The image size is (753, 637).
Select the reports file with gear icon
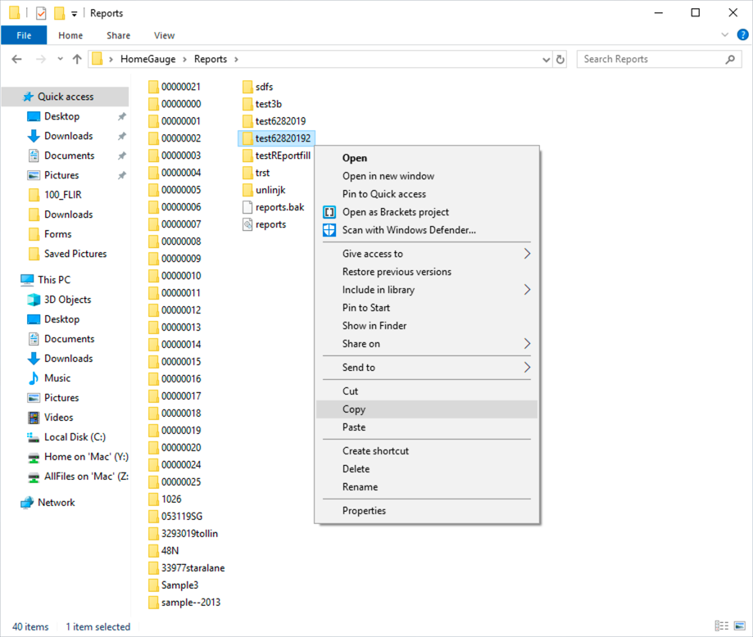tap(265, 224)
